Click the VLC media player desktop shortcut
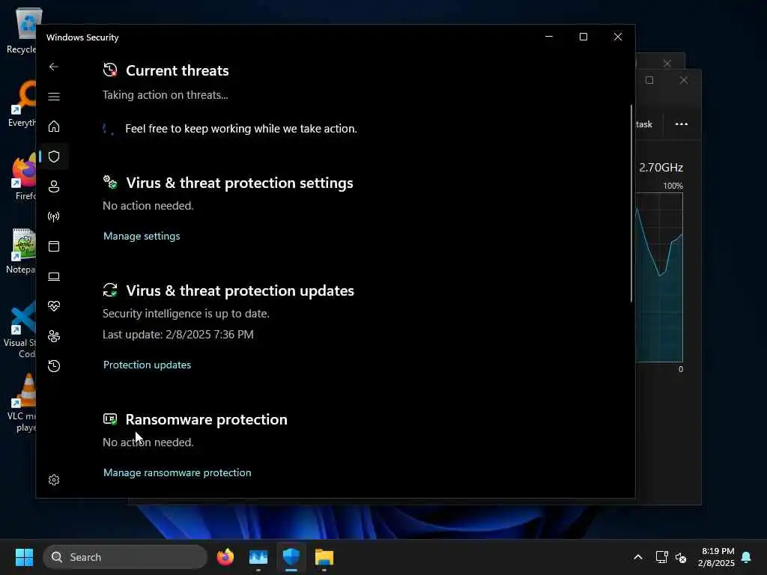767x575 pixels. 22,403
